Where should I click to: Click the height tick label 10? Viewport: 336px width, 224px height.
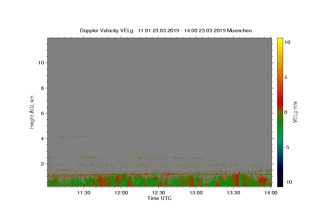pyautogui.click(x=41, y=63)
